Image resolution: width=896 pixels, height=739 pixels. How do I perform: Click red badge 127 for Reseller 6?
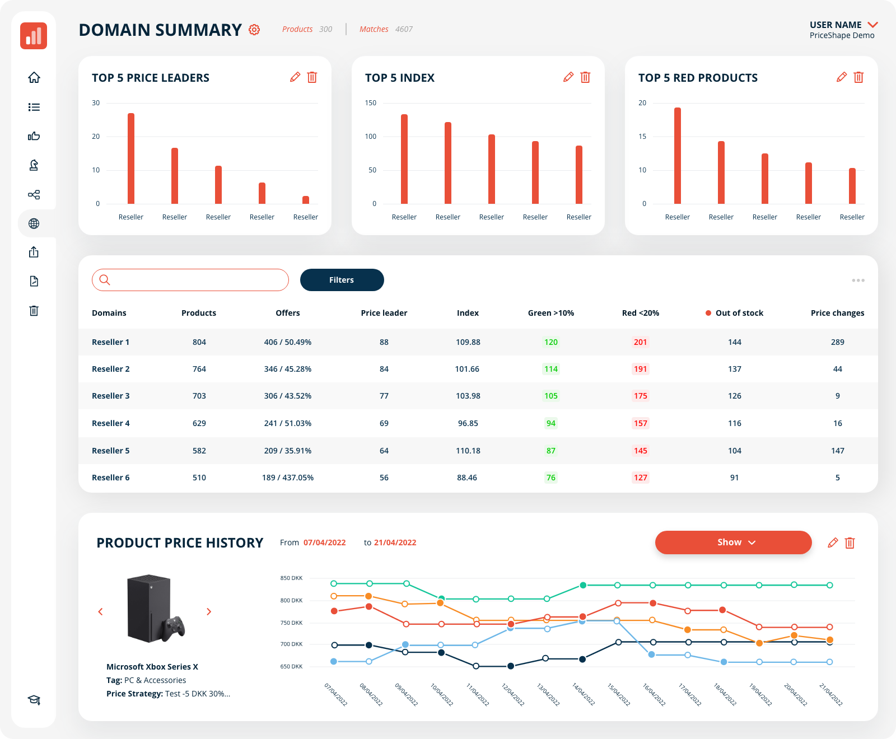[641, 478]
